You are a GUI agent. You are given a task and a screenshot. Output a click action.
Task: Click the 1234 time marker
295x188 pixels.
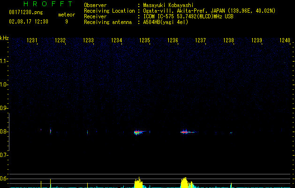(x=116, y=40)
